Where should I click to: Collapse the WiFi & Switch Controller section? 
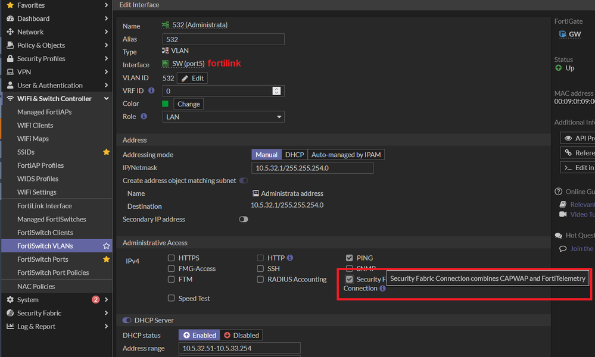click(106, 99)
